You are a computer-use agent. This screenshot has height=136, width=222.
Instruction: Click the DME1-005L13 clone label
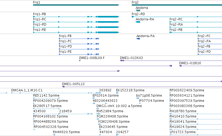pos(73,84)
